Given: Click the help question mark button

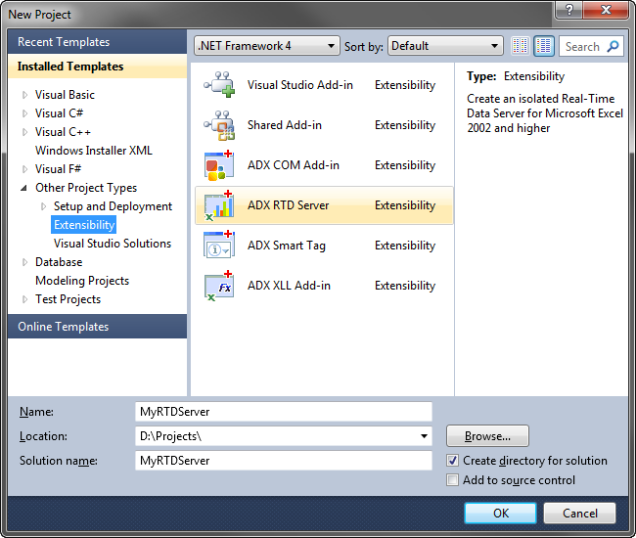Looking at the screenshot, I should coord(569,10).
